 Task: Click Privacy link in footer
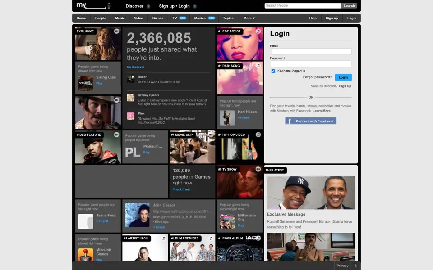click(x=342, y=265)
